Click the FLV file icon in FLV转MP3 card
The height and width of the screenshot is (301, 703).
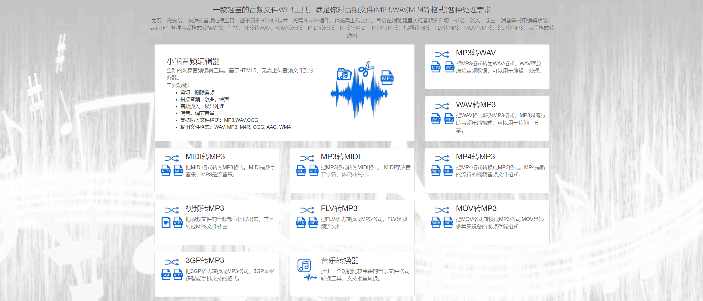(x=300, y=222)
